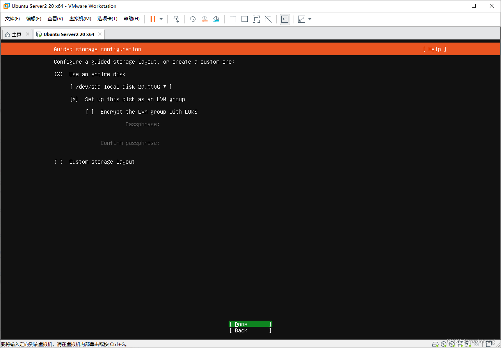501x348 pixels.
Task: Close the 主页 tab
Action: click(27, 34)
